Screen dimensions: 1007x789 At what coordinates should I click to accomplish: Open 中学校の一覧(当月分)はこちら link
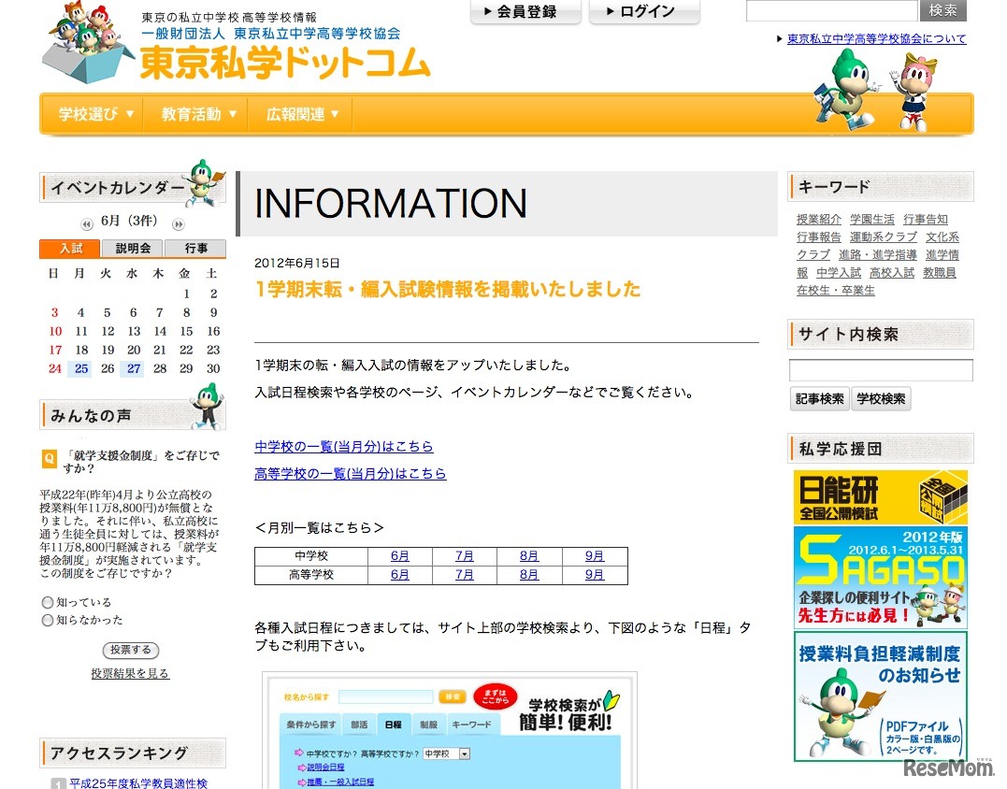pos(343,446)
